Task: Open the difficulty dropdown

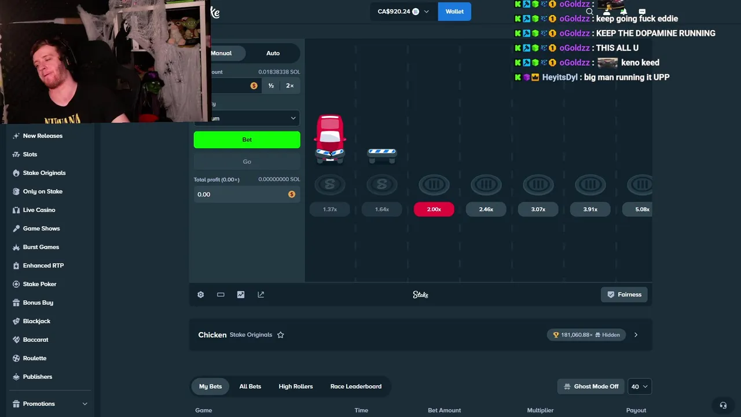Action: pyautogui.click(x=247, y=118)
